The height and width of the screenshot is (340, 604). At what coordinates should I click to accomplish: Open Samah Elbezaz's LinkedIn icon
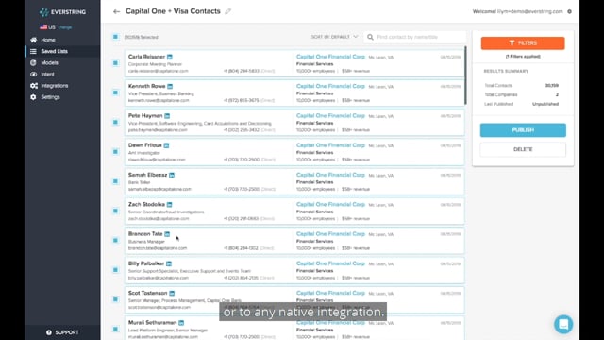(x=172, y=175)
